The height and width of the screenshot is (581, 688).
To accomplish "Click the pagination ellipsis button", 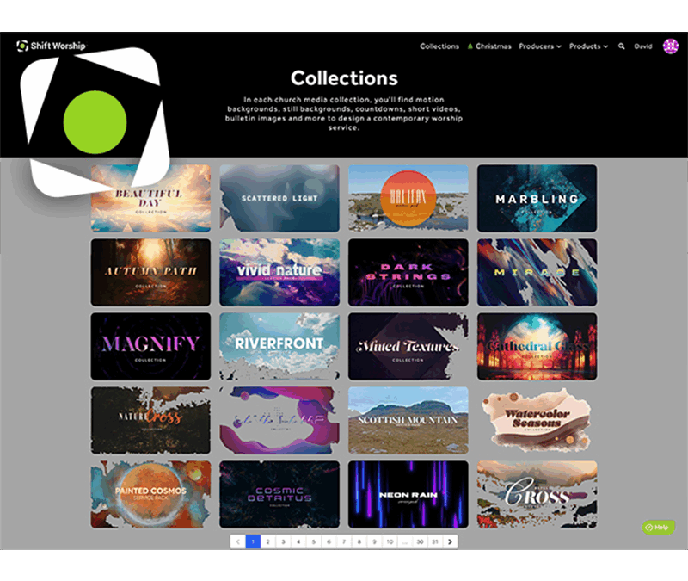I will coord(404,541).
